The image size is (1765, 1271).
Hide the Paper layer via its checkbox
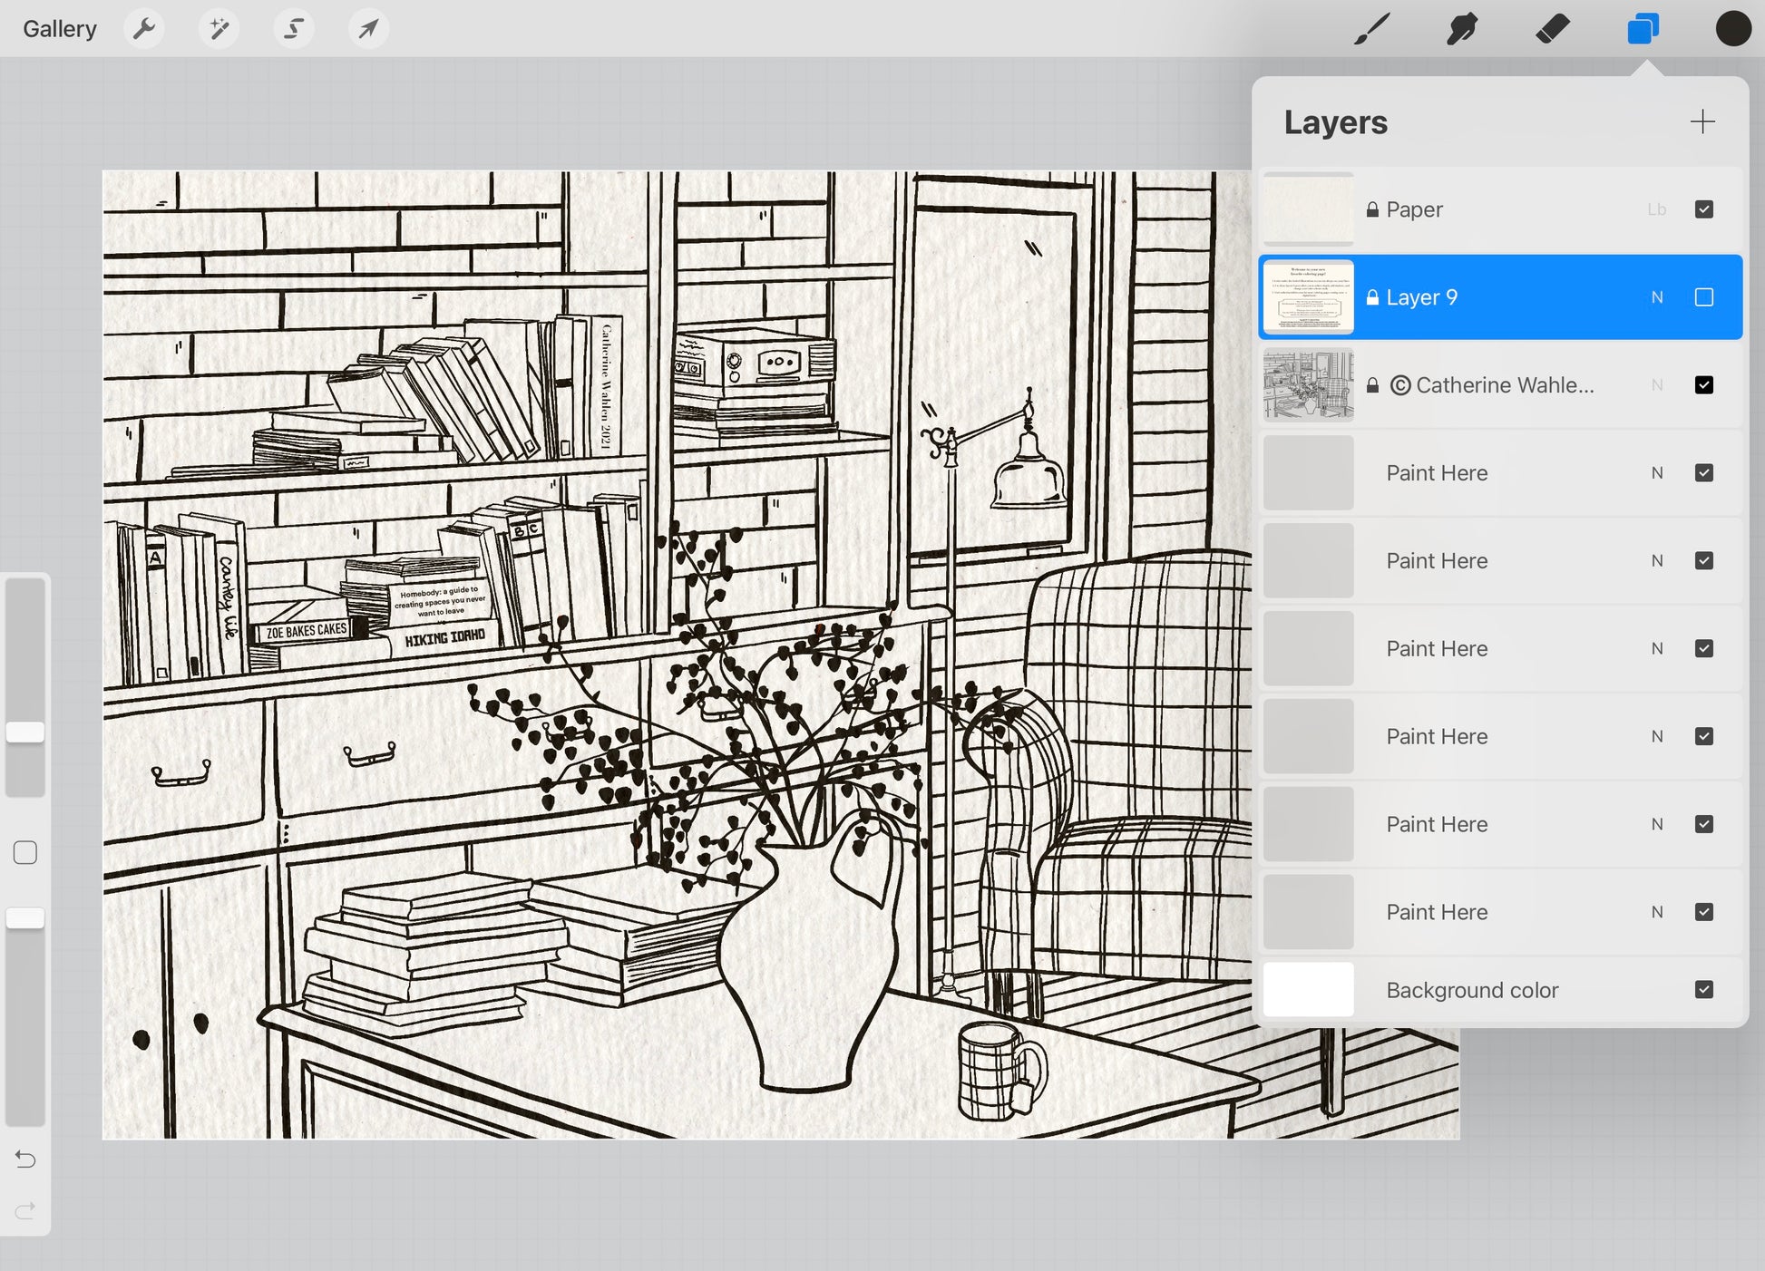[1703, 209]
